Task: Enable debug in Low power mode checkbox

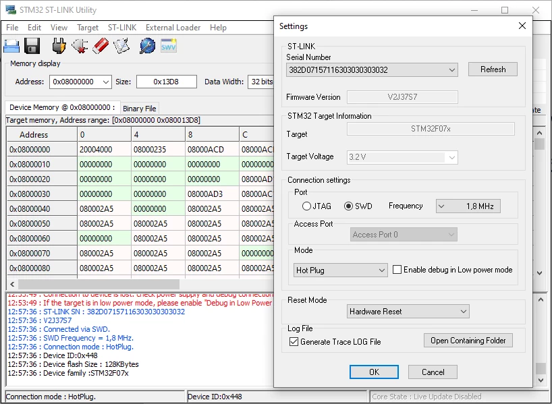Action: 397,270
